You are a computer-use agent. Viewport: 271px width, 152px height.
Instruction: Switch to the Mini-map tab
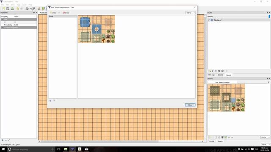pyautogui.click(x=211, y=75)
